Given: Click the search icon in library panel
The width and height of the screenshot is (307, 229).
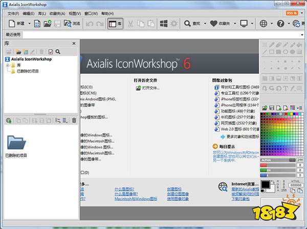Looking at the screenshot, I should [x=58, y=52].
